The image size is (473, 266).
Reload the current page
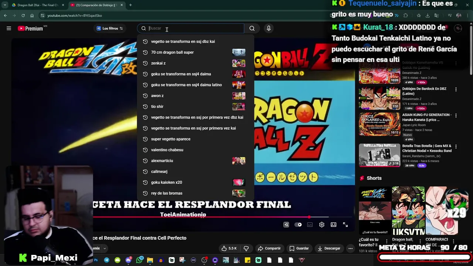point(23,16)
